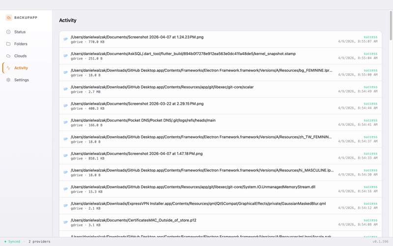The width and height of the screenshot is (393, 246).
Task: Select the System.IO.UnmanagedMemoryStream.dll row
Action: [x=221, y=189]
